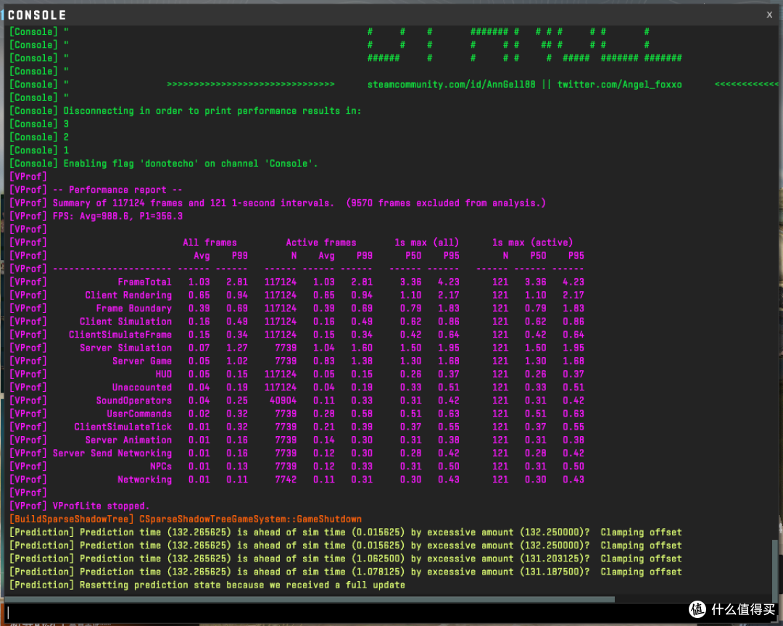Click the 'Active frames' column header

pos(321,243)
